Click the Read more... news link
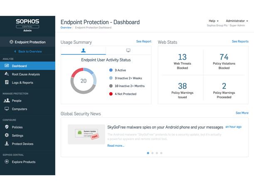This screenshot has width=254, height=191. coord(116,146)
